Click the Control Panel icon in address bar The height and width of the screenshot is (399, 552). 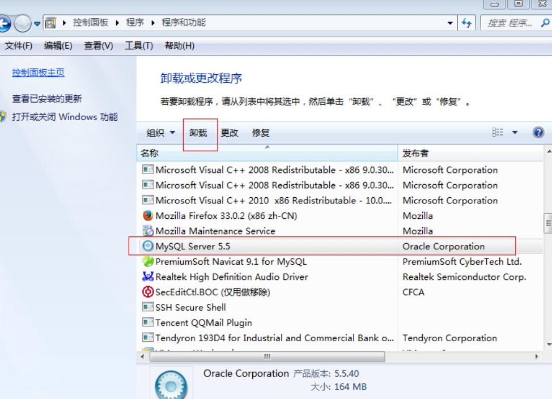50,23
